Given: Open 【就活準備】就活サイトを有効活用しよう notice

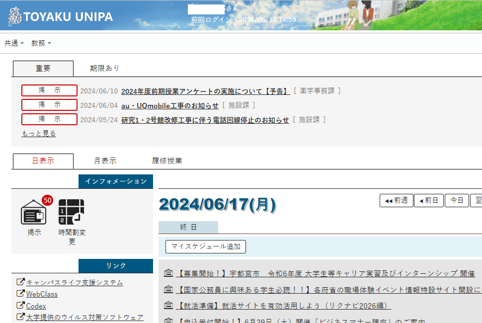Looking at the screenshot, I should (x=283, y=306).
